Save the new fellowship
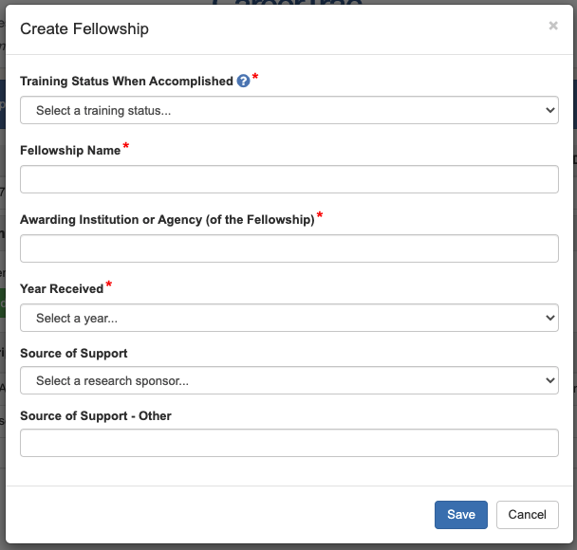This screenshot has width=577, height=550. [461, 514]
